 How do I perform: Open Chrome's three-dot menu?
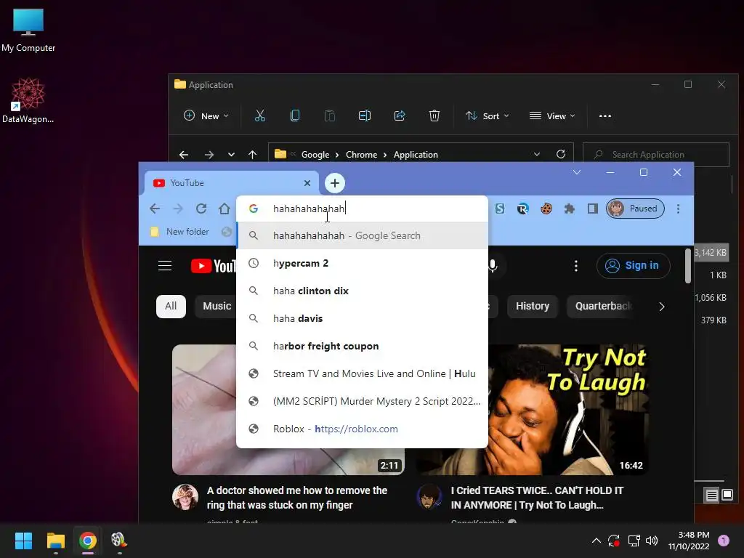click(678, 209)
